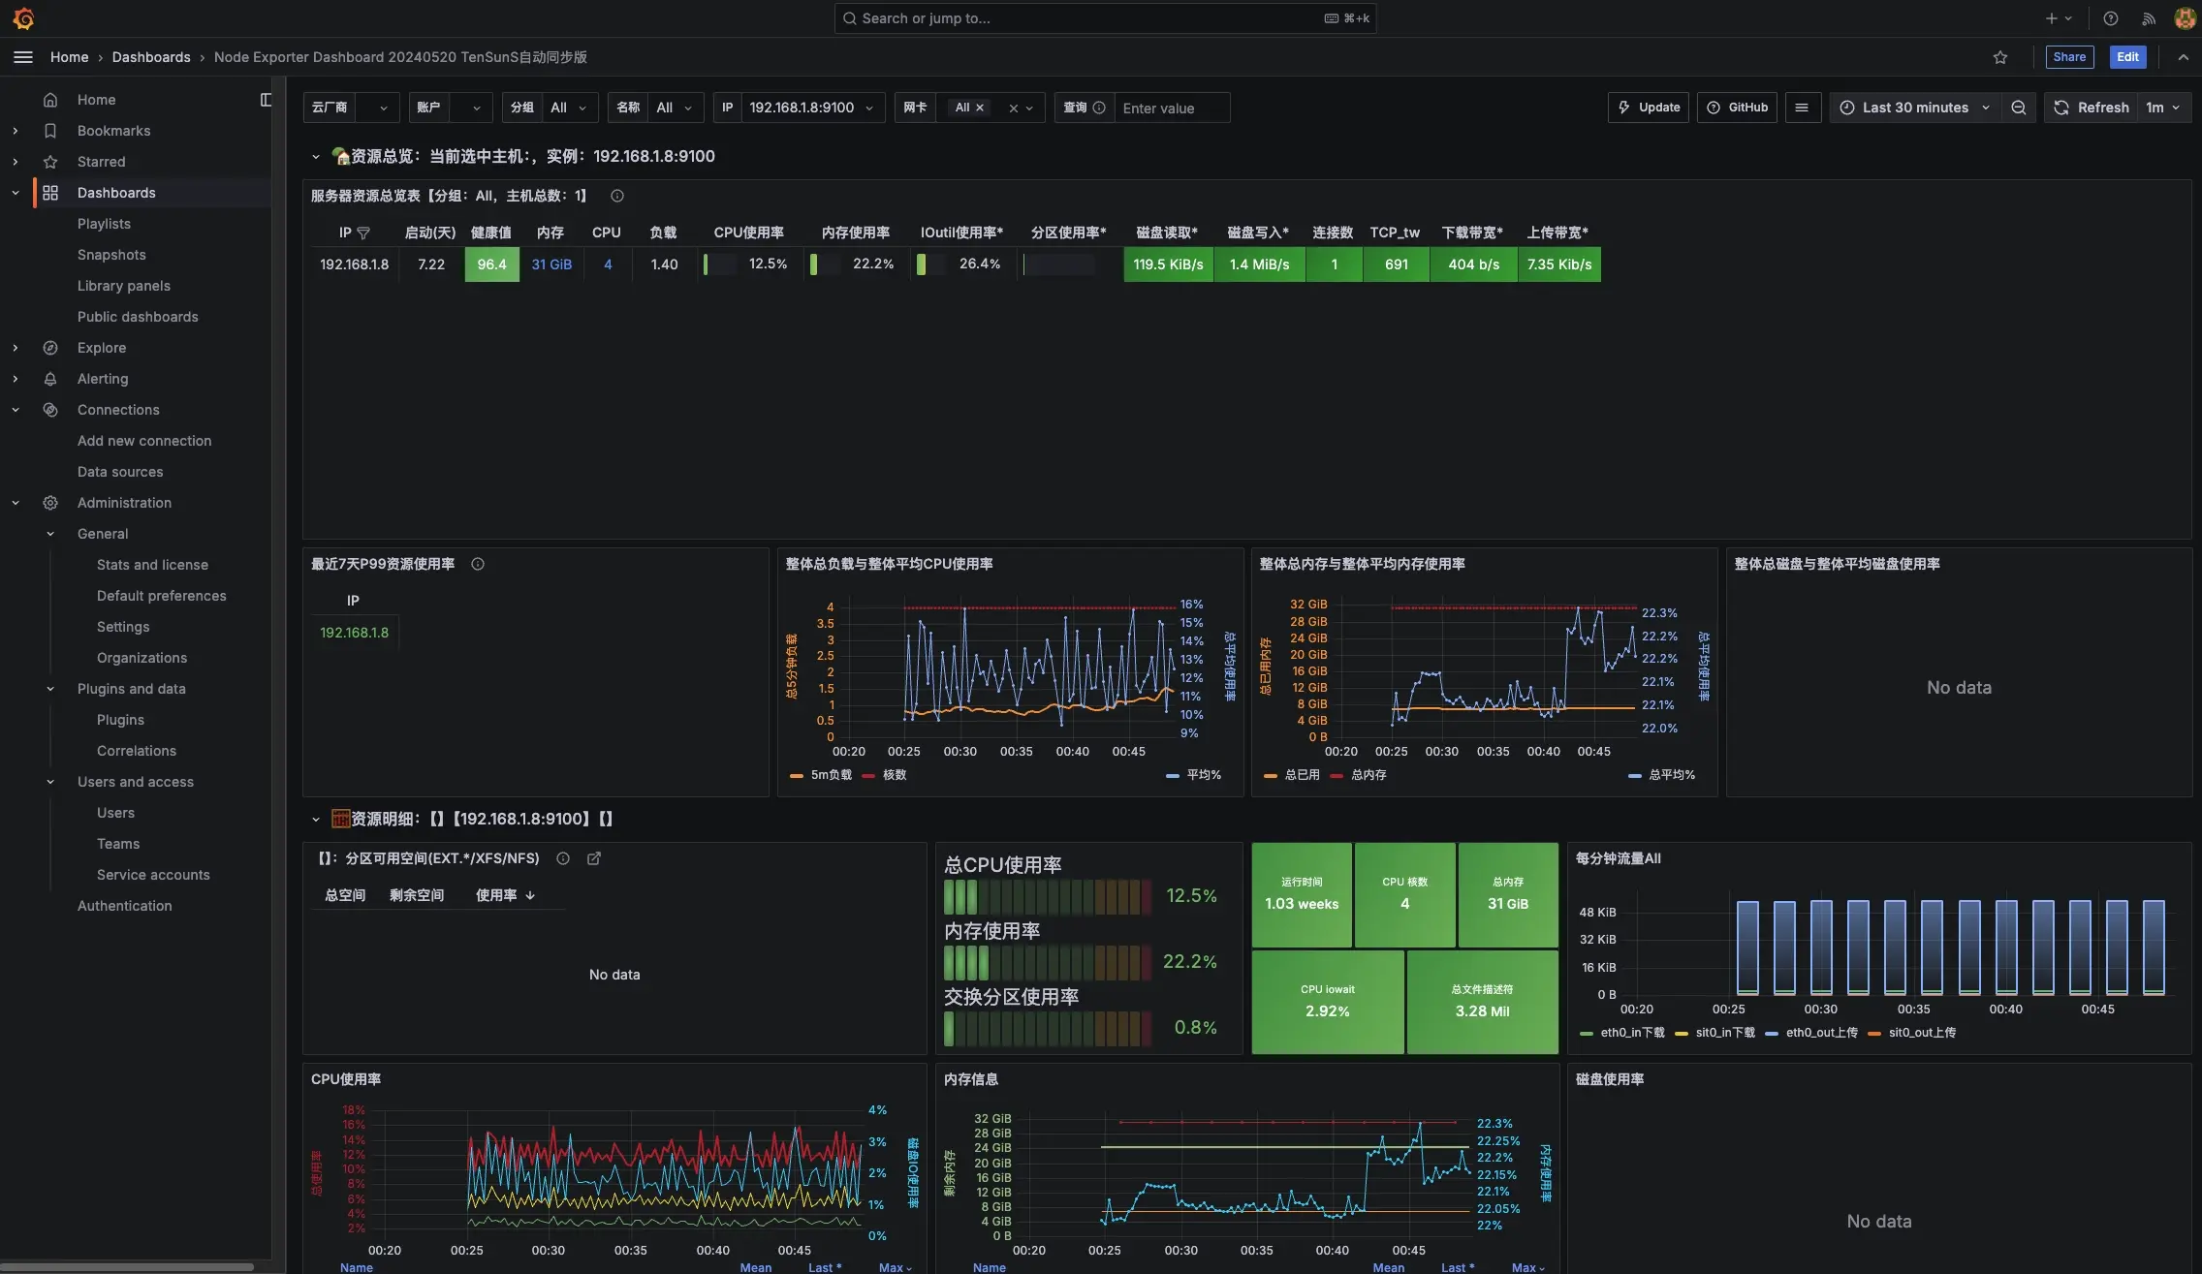Toggle eth0_in下载 series visibility in legend
2202x1274 pixels.
1631,1033
